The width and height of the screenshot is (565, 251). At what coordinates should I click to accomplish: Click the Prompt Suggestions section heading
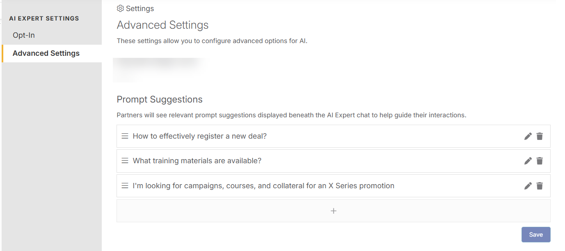coord(160,99)
